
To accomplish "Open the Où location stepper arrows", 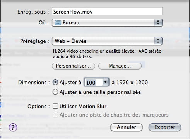I will tap(158, 22).
